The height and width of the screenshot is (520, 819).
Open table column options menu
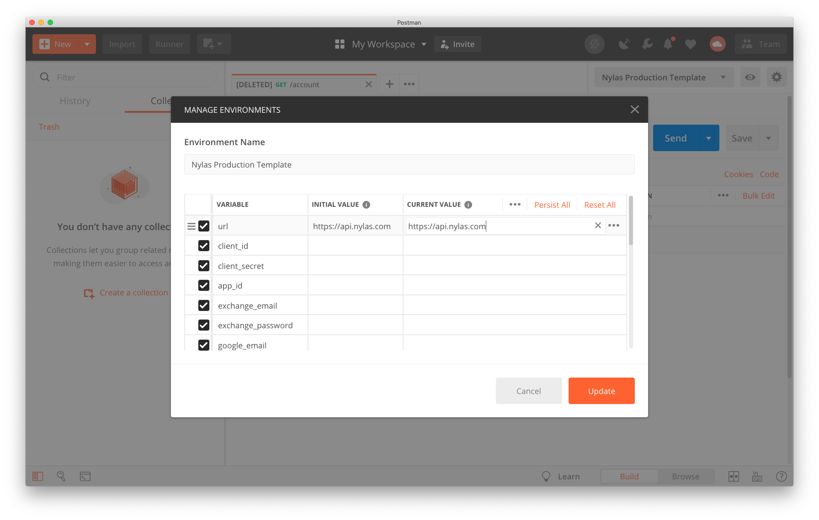coord(515,205)
